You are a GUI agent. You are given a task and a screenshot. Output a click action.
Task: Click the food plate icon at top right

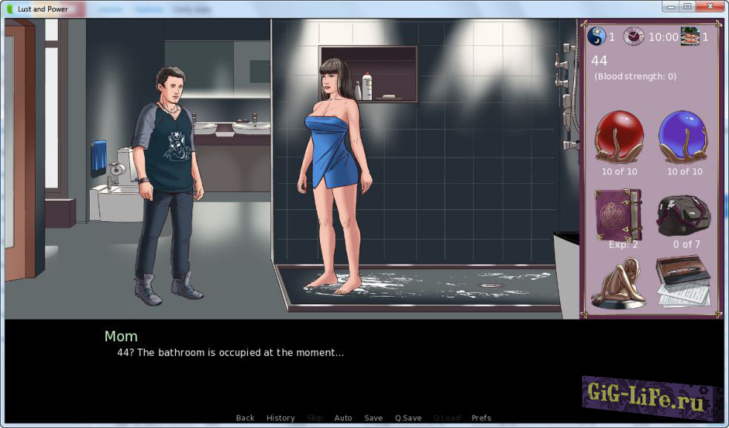[690, 36]
